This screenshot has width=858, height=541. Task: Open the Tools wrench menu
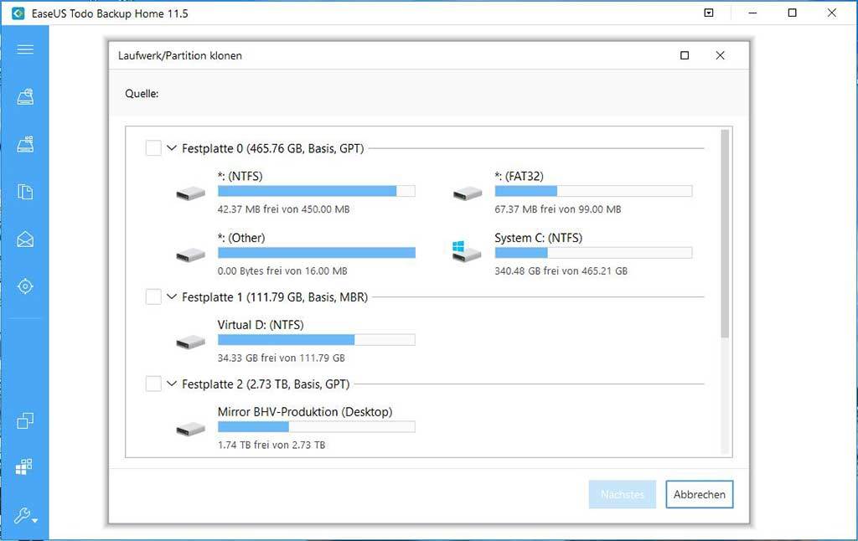(x=25, y=515)
